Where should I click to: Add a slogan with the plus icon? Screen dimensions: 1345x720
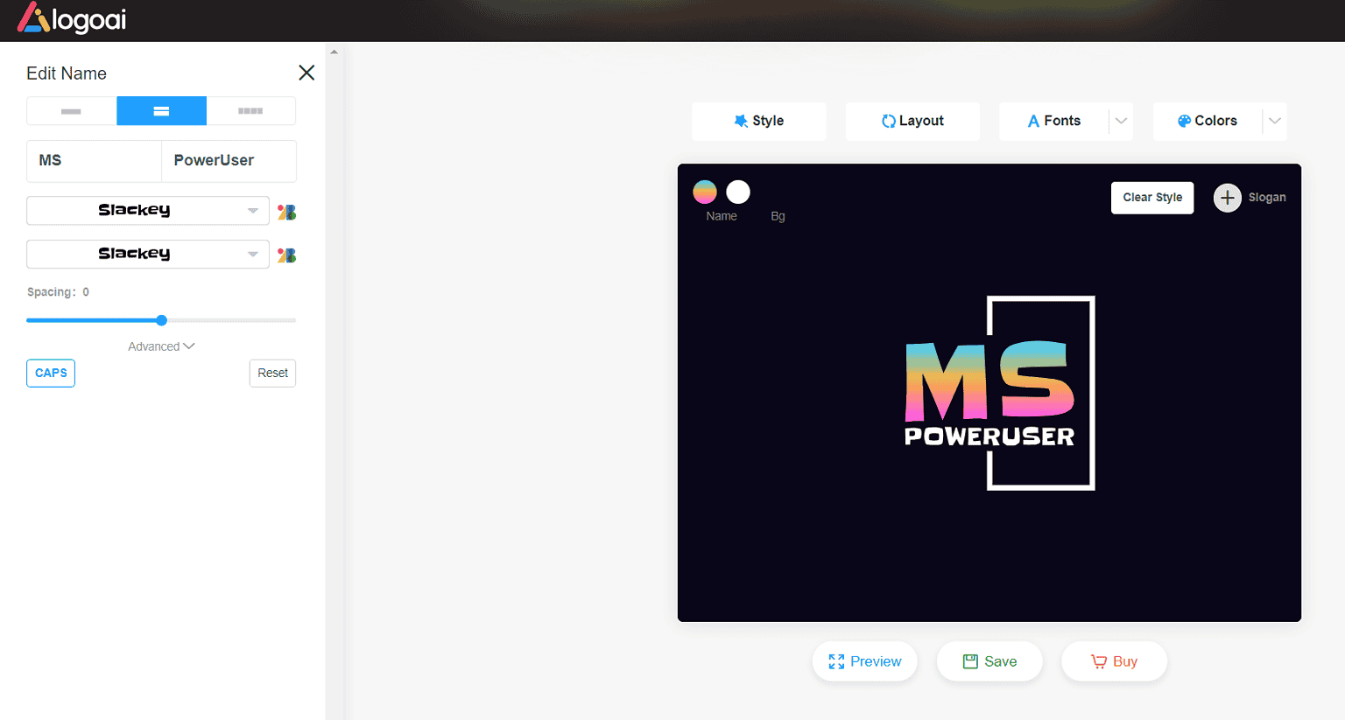point(1227,198)
